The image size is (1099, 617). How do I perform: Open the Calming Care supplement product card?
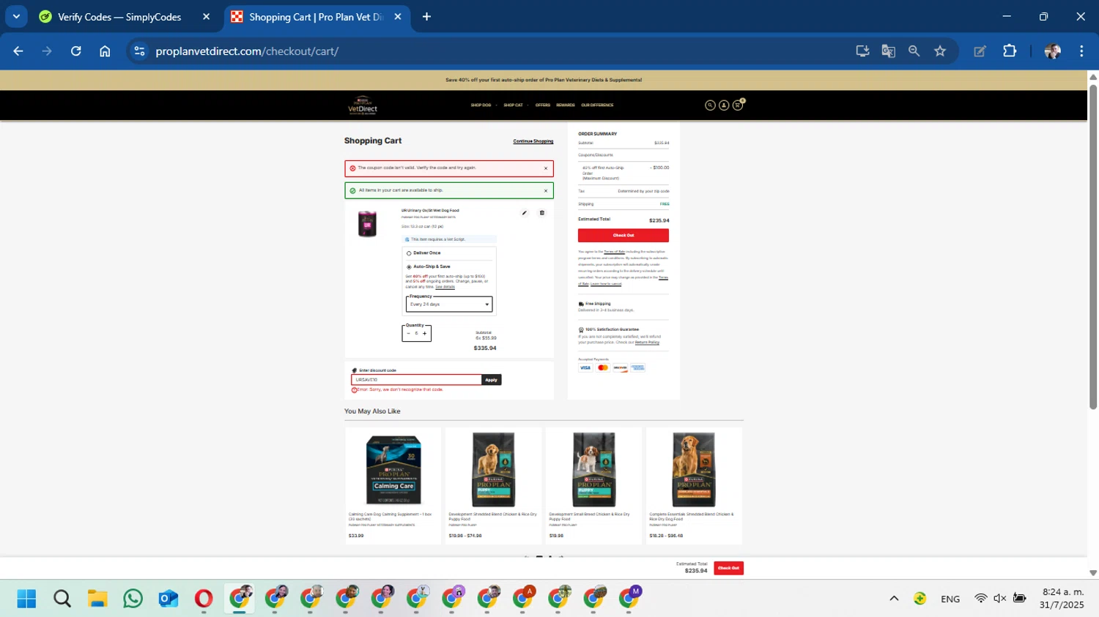(393, 486)
